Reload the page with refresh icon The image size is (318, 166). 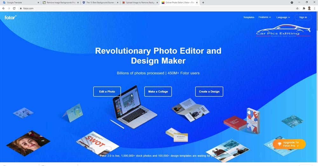pos(14,8)
